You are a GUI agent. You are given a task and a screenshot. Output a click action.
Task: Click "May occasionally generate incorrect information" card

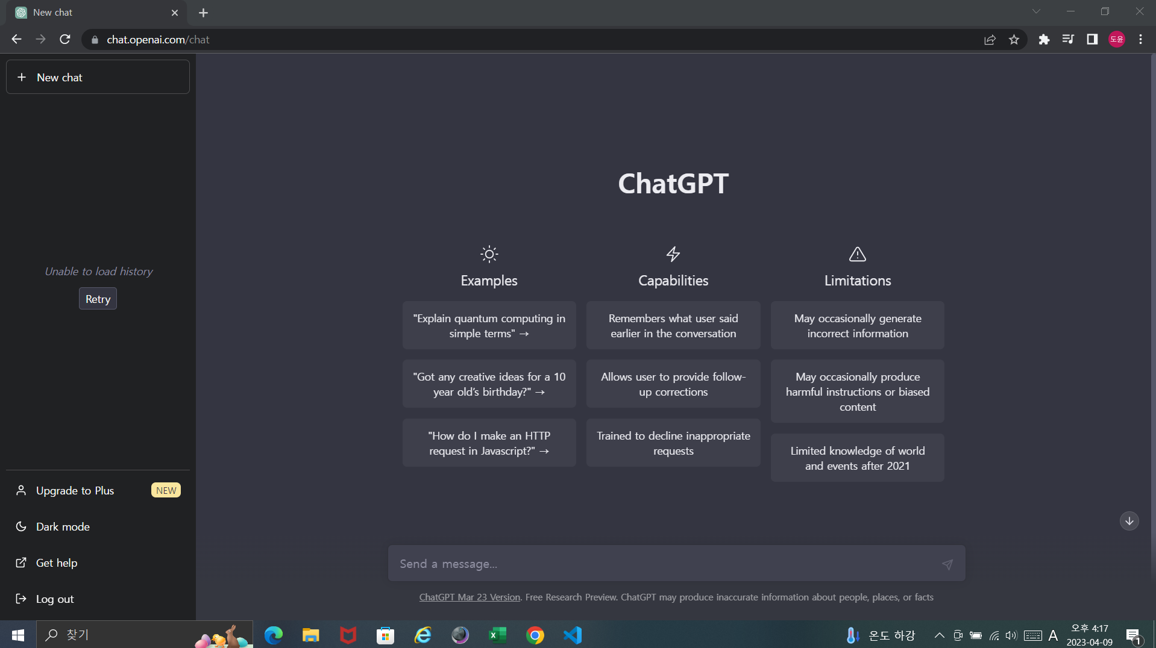(857, 326)
